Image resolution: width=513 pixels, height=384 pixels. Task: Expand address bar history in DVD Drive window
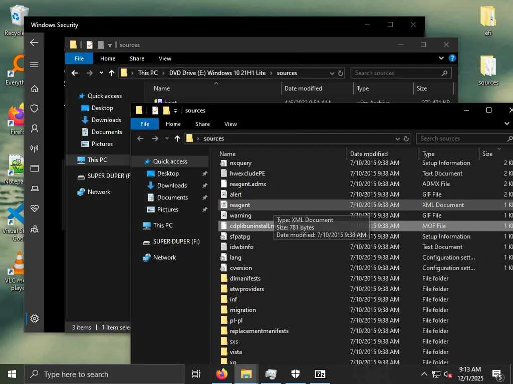tap(332, 73)
